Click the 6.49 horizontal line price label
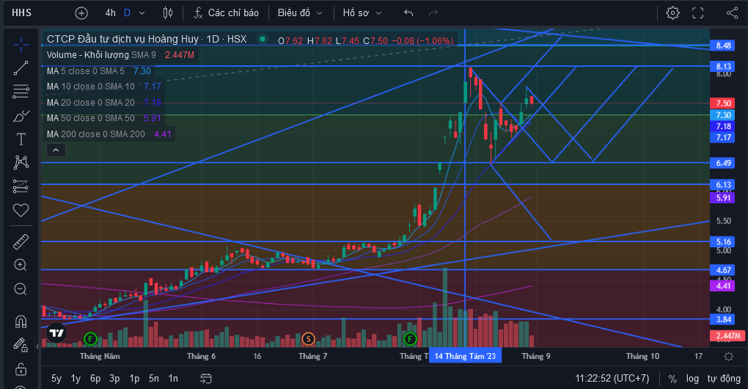Screen dimensions: 748x389 click(x=723, y=163)
